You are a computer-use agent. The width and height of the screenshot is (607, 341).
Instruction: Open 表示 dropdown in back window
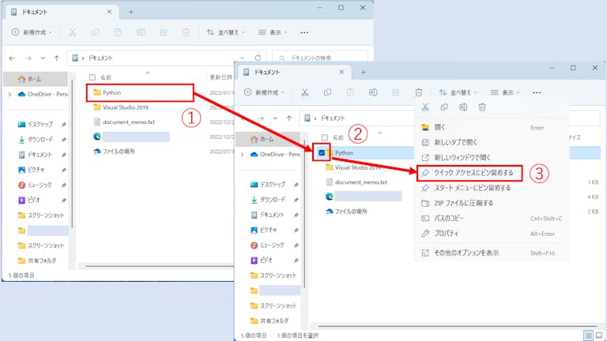tap(273, 32)
